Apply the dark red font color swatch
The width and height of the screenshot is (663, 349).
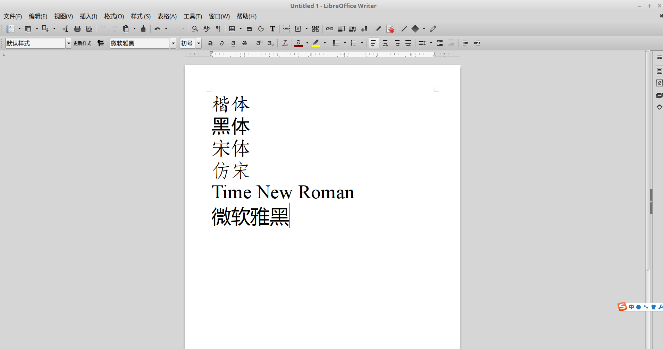click(299, 43)
